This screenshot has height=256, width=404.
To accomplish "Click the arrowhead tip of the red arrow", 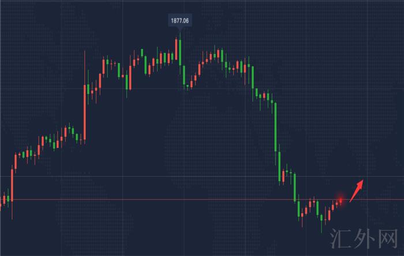I will click(x=363, y=180).
